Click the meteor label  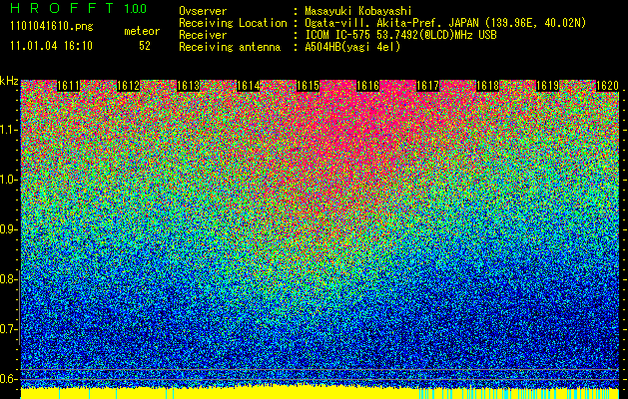[x=142, y=31]
